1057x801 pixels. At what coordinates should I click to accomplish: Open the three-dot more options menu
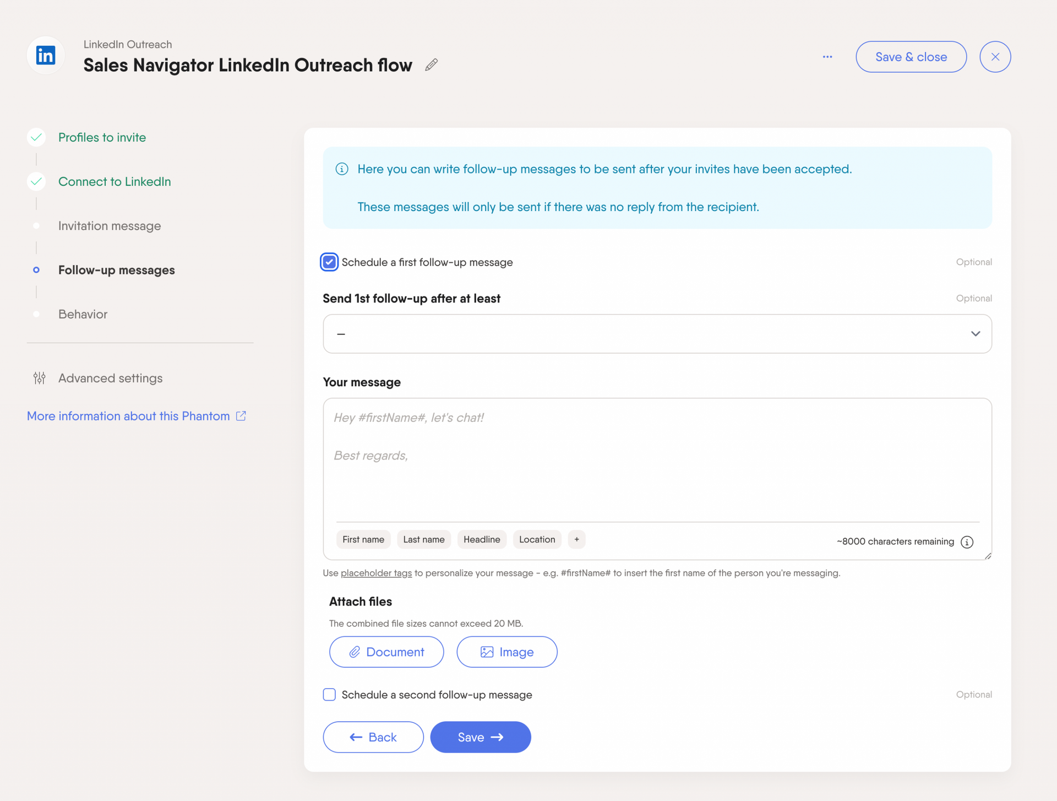pos(827,57)
